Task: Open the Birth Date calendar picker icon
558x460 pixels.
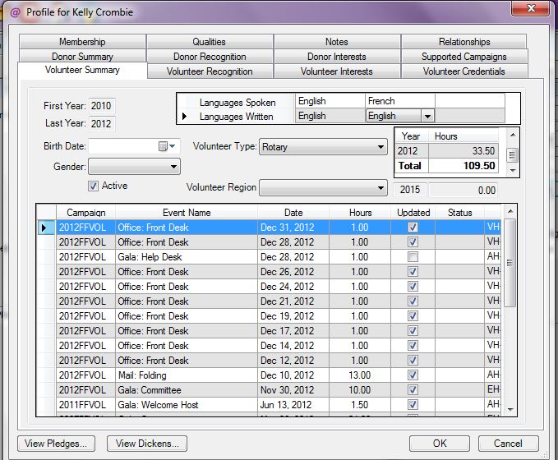Action: (163, 146)
